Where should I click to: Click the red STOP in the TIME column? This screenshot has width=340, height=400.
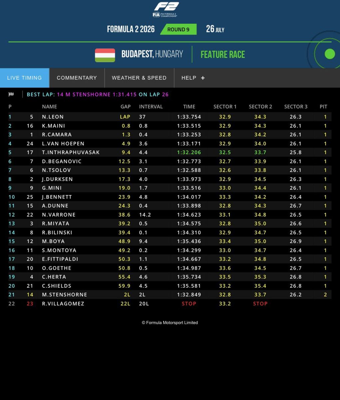pyautogui.click(x=189, y=304)
